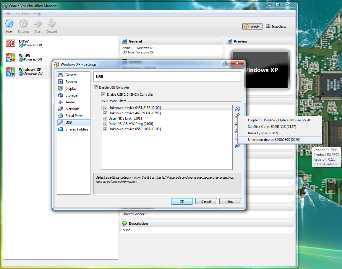342x269 pixels.
Task: Click the Help button in settings dialog
Action: 230,201
